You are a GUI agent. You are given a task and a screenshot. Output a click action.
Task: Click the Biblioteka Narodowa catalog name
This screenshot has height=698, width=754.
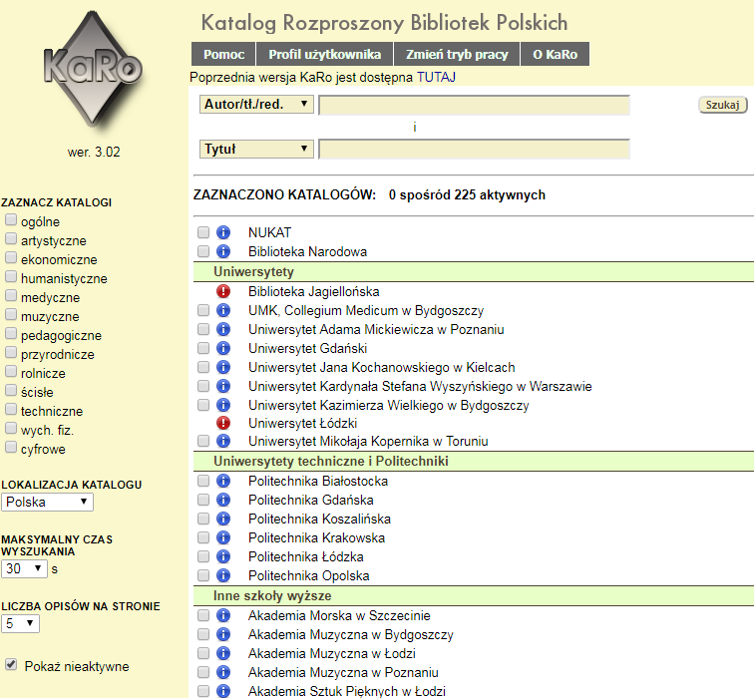307,251
